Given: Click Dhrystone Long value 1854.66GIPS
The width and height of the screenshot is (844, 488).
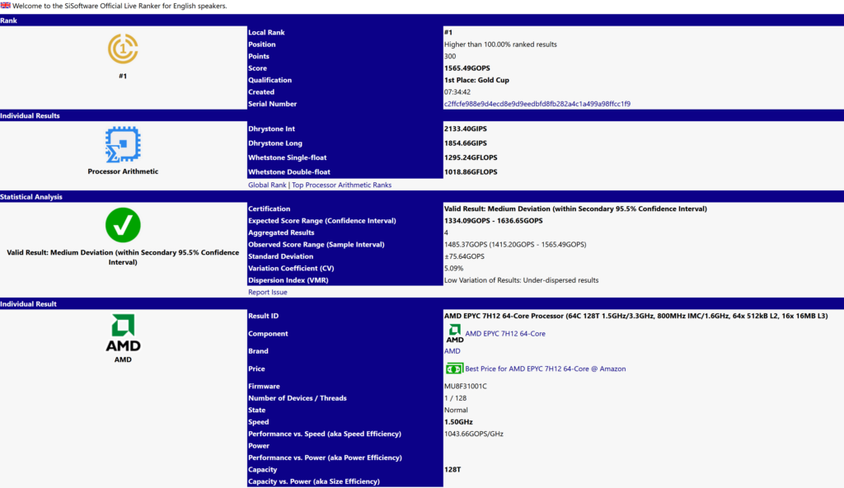Looking at the screenshot, I should pos(466,143).
